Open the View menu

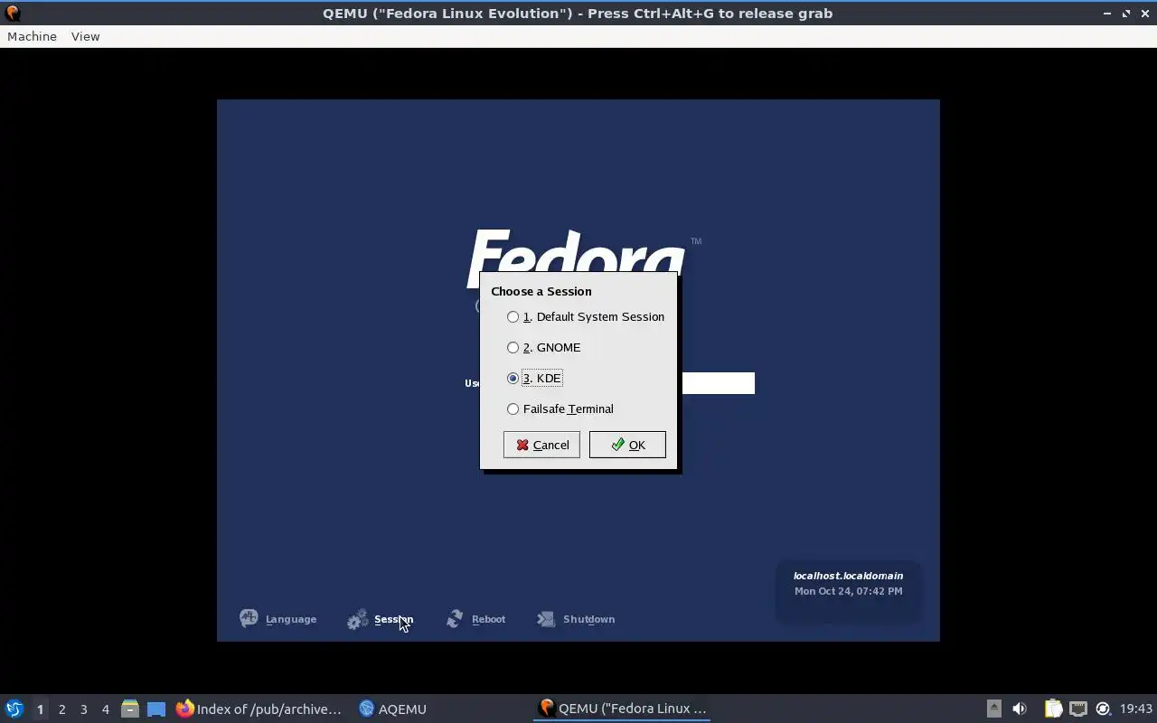[x=85, y=36]
